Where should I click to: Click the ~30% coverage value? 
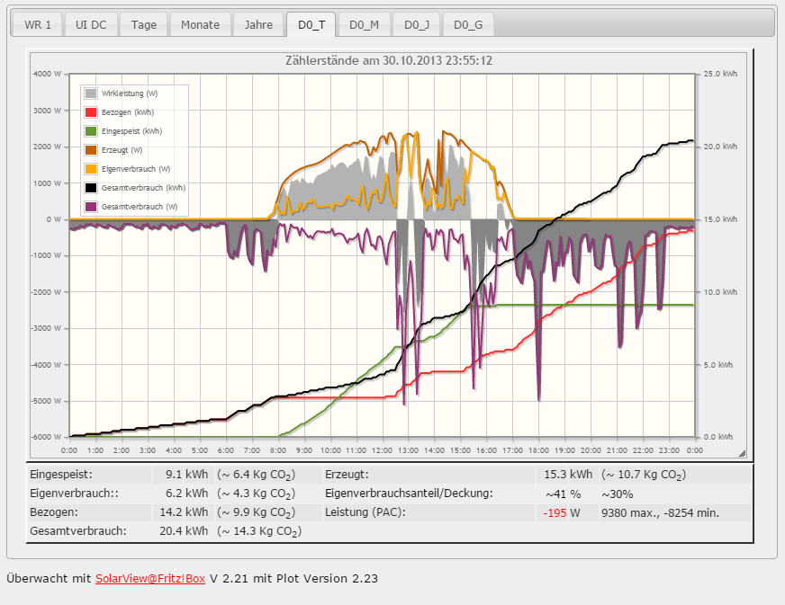[618, 494]
